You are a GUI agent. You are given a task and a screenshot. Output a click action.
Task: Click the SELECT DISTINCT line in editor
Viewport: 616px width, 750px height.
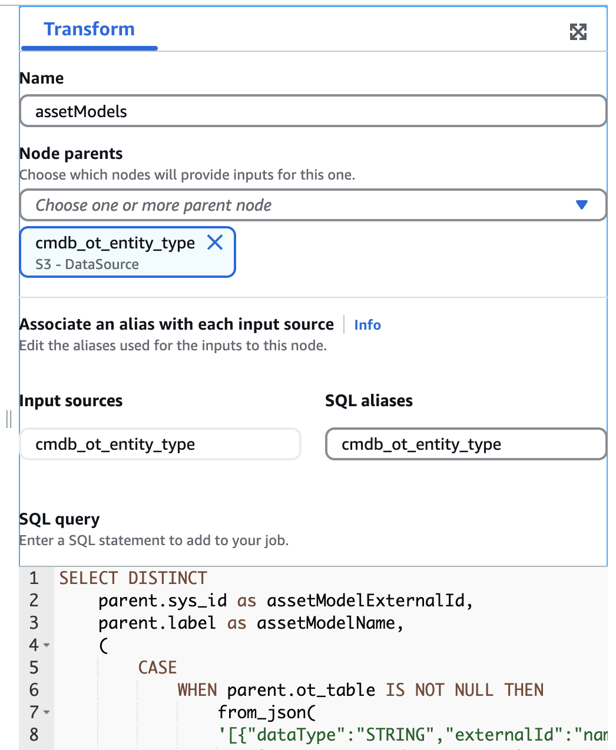[133, 578]
